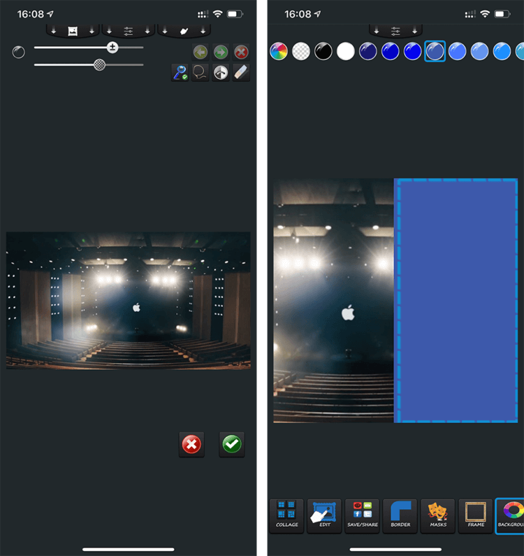Adjust the plus-minus size slider
The width and height of the screenshot is (524, 556).
(112, 47)
